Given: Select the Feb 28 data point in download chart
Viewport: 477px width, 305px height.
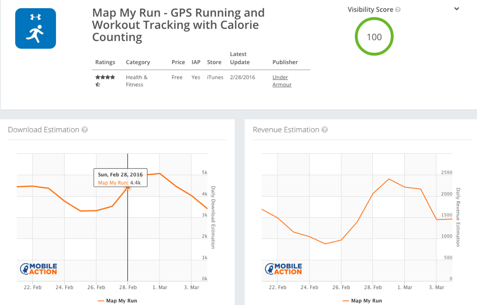Looking at the screenshot, I should coord(128,187).
